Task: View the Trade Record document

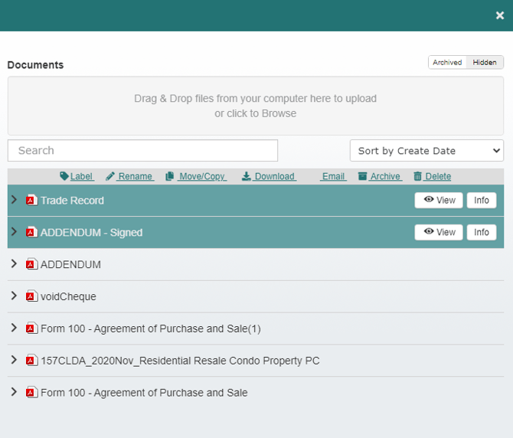Action: (439, 201)
